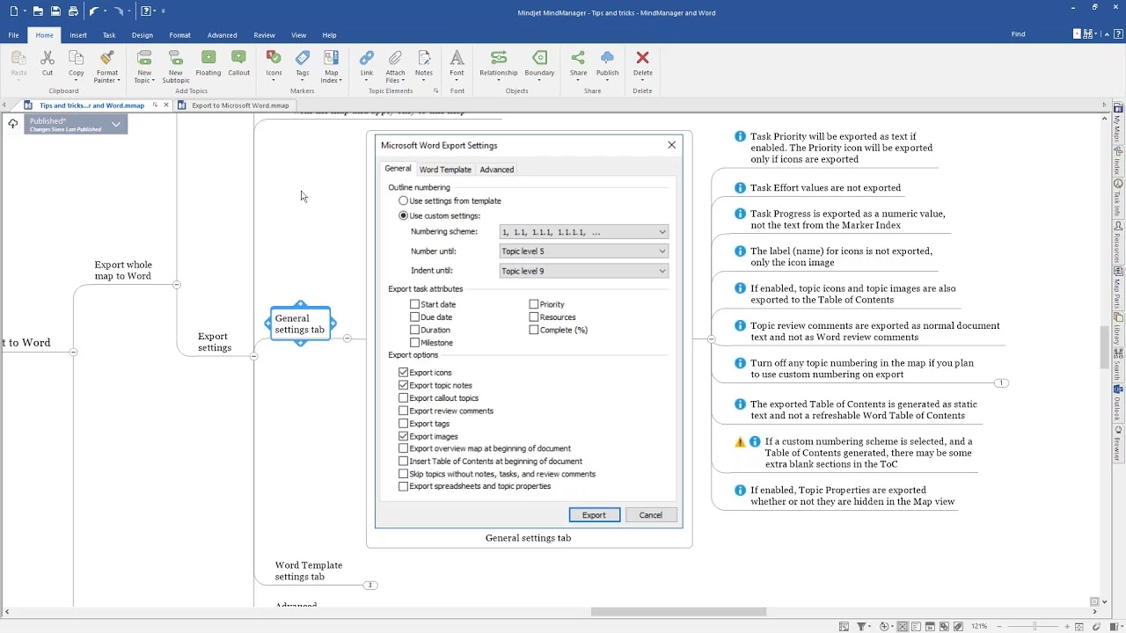This screenshot has height=633, width=1126.
Task: Switch to the Review ribbon tab
Action: click(x=265, y=35)
